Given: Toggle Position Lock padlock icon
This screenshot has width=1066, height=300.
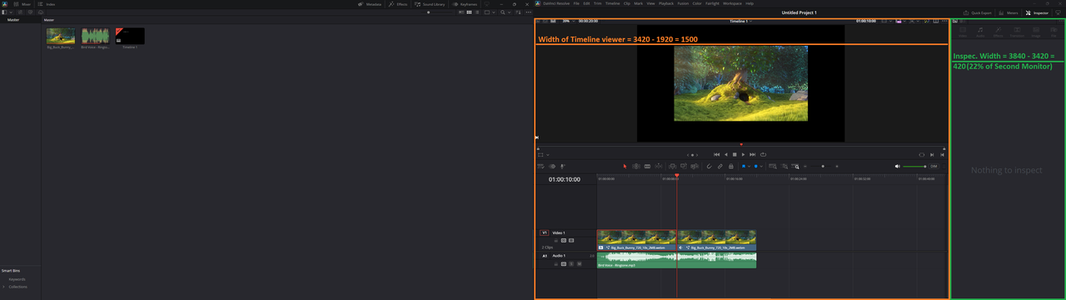Looking at the screenshot, I should coord(730,167).
